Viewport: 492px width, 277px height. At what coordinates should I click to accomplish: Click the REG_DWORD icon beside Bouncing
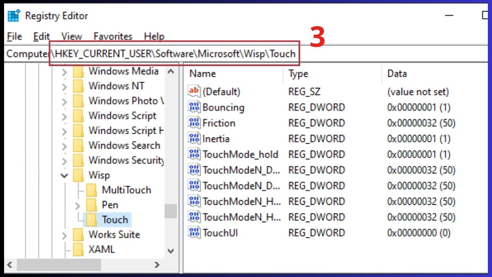tap(194, 107)
